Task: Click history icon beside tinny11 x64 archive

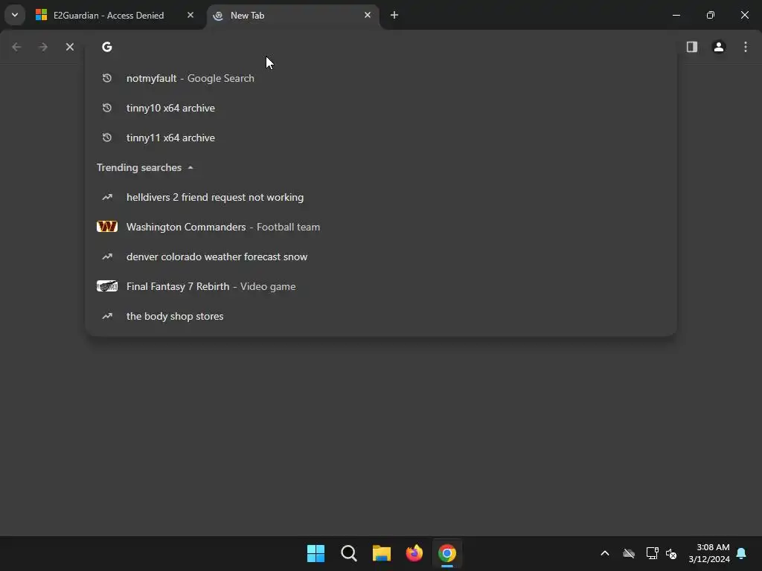Action: 107,138
